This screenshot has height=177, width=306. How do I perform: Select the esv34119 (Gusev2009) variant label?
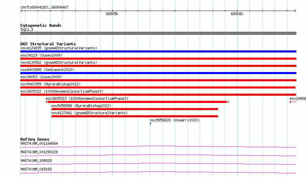tap(41, 55)
